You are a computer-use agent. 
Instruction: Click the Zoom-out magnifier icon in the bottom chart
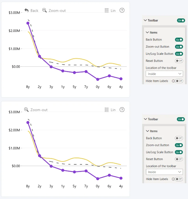pyautogui.click(x=26, y=110)
